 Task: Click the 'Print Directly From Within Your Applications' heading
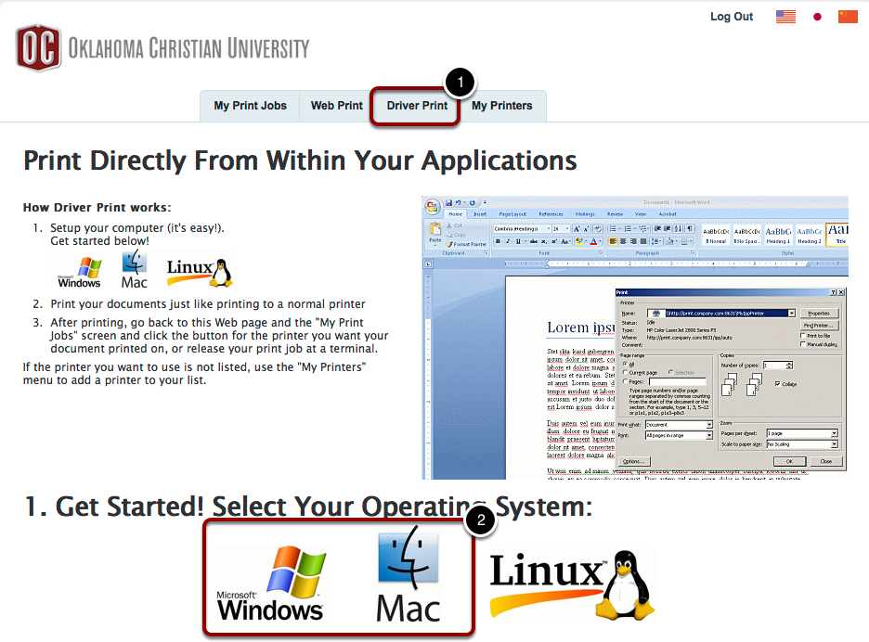click(300, 160)
